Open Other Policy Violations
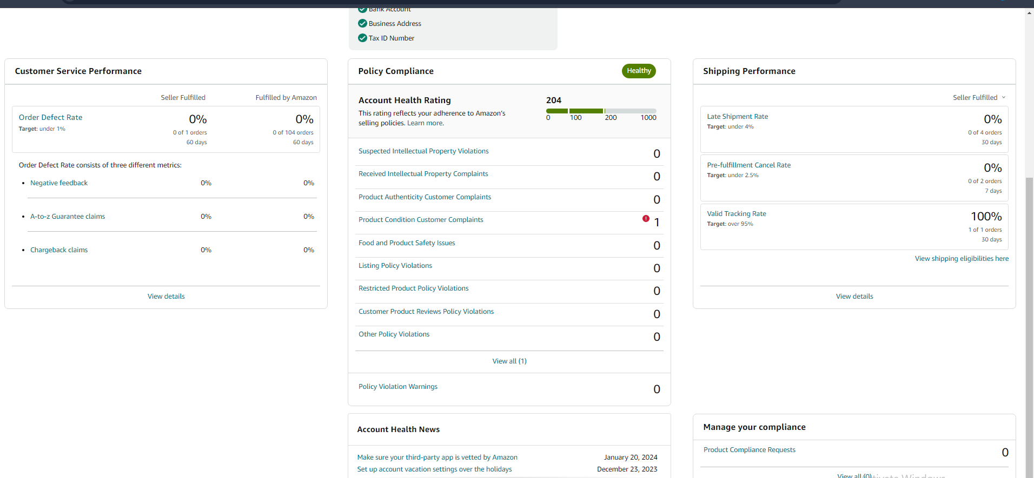 (394, 334)
